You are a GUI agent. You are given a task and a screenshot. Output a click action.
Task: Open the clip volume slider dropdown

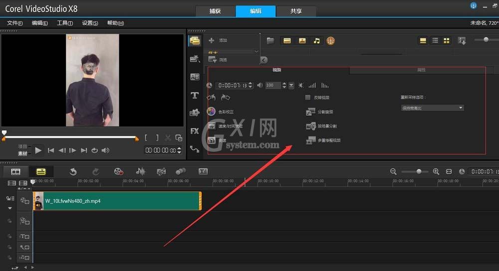pyautogui.click(x=291, y=85)
